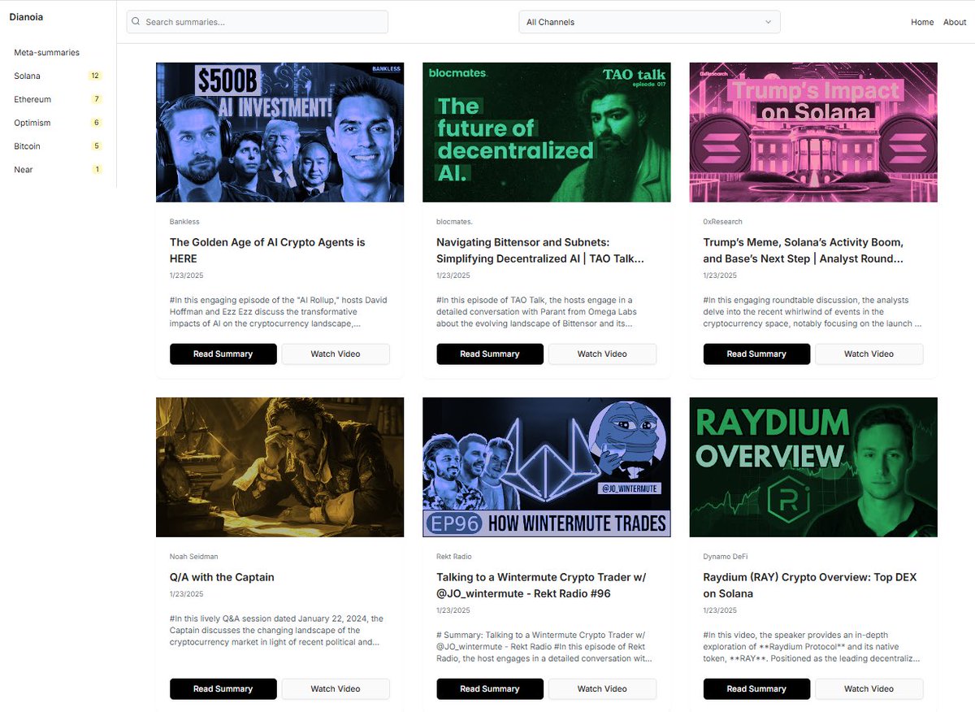Read Summary for Trump's Meme, Solana's Activity Boom
This screenshot has height=712, width=975.
tap(756, 354)
